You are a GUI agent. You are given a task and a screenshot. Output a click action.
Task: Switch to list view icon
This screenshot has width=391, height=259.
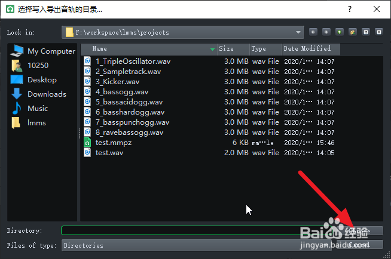[x=366, y=32]
